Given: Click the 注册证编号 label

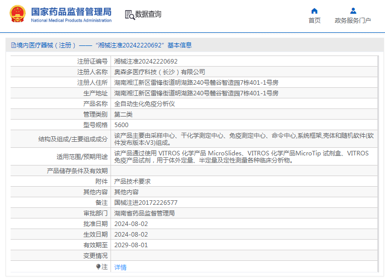Looking at the screenshot, I should tap(92, 62).
